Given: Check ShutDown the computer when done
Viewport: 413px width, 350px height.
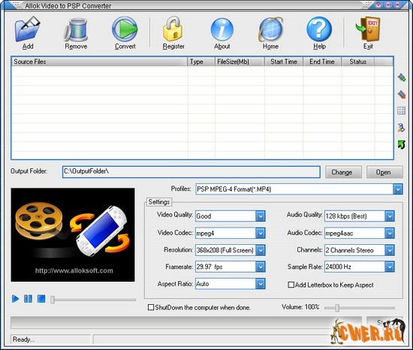Looking at the screenshot, I should pyautogui.click(x=151, y=307).
